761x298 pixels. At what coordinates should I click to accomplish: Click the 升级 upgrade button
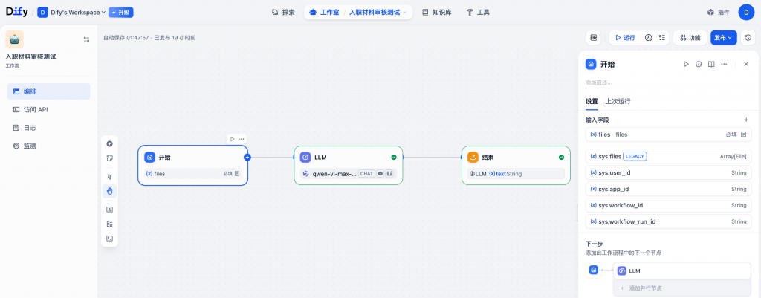[x=122, y=12]
